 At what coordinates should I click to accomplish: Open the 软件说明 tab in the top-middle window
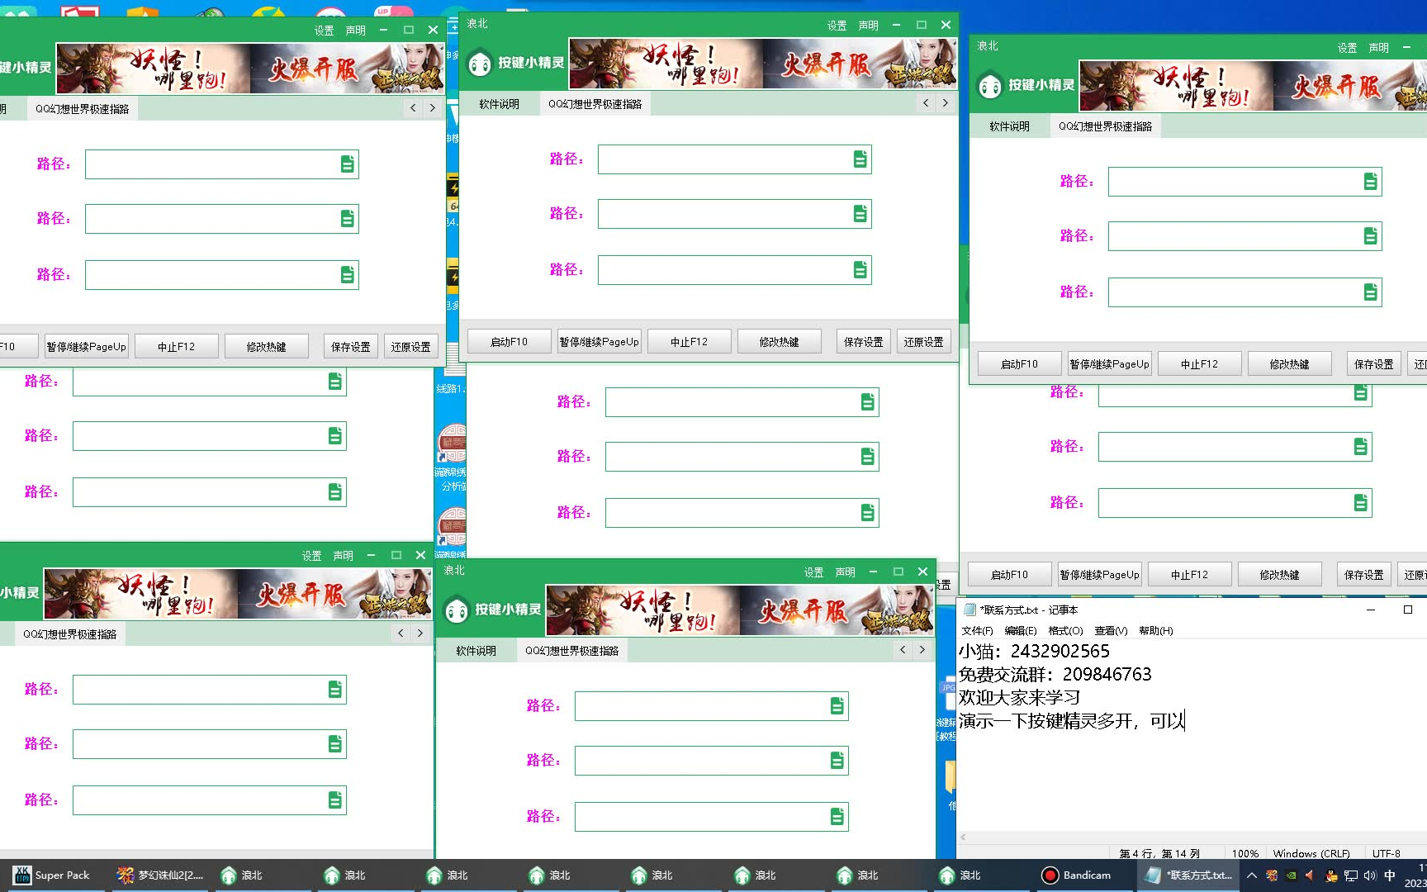pyautogui.click(x=499, y=104)
